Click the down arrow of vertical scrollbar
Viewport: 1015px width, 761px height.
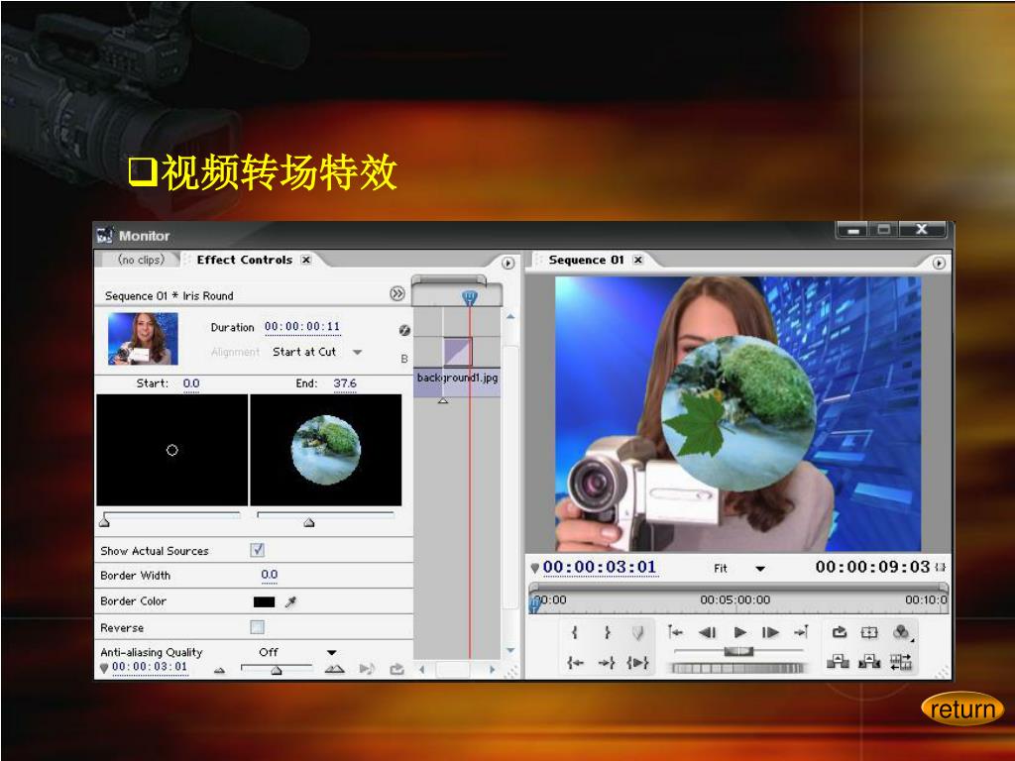(x=510, y=650)
